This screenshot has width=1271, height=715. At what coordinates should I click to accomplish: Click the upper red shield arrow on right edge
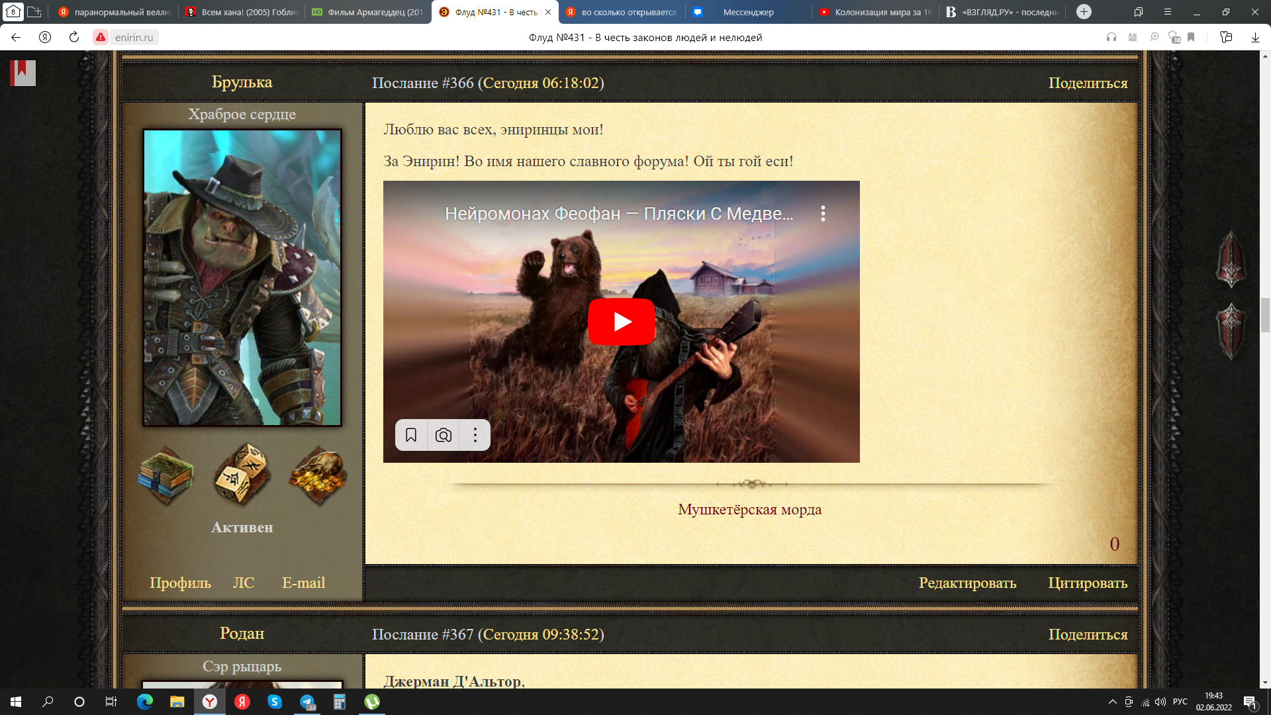pos(1231,259)
